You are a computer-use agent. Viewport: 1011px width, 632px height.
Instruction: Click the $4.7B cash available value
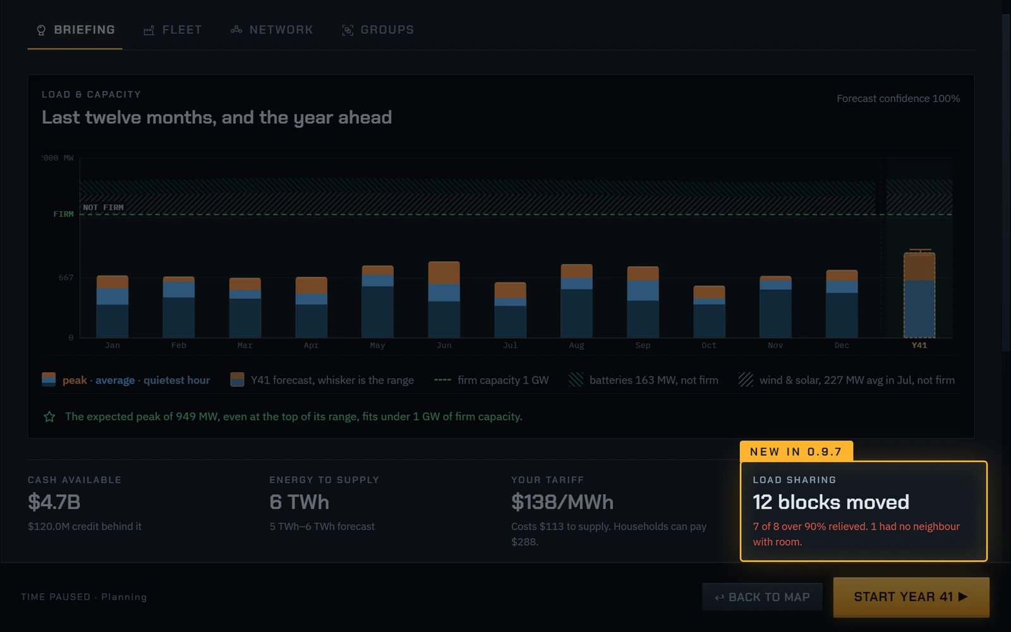(54, 502)
